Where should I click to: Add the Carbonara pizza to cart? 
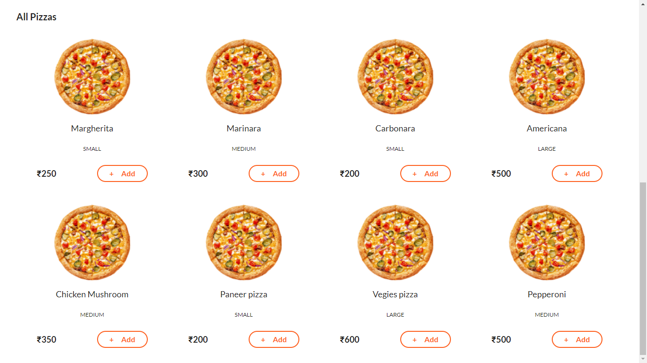425,173
